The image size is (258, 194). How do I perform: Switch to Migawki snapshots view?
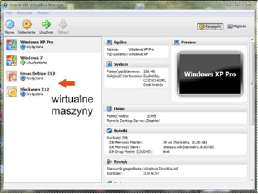pyautogui.click(x=236, y=26)
